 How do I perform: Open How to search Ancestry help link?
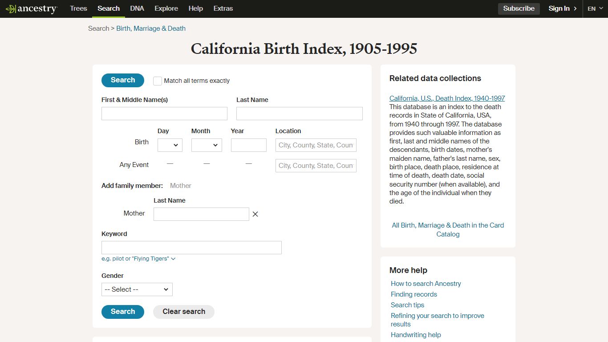click(x=426, y=284)
